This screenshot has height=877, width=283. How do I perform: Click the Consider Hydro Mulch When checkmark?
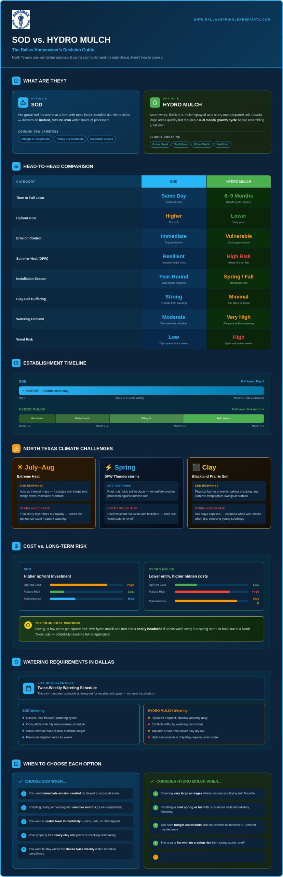coord(152,781)
